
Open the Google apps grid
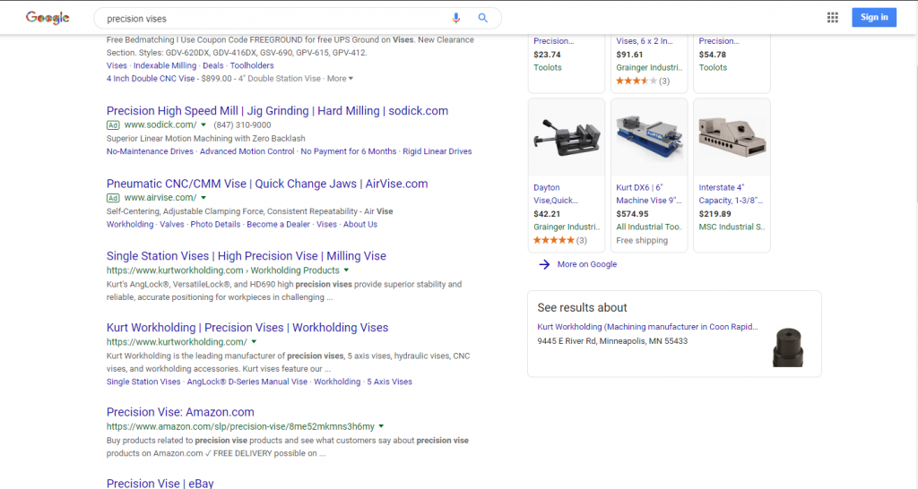click(x=833, y=18)
